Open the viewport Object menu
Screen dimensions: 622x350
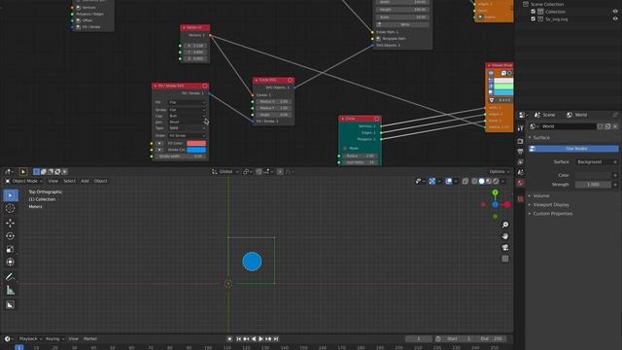point(100,182)
